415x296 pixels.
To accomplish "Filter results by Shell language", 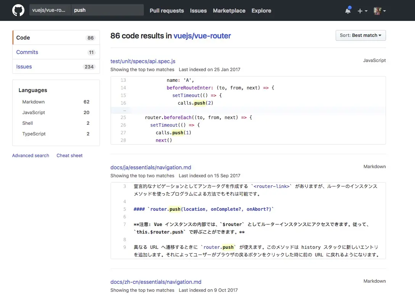I will pyautogui.click(x=56, y=123).
